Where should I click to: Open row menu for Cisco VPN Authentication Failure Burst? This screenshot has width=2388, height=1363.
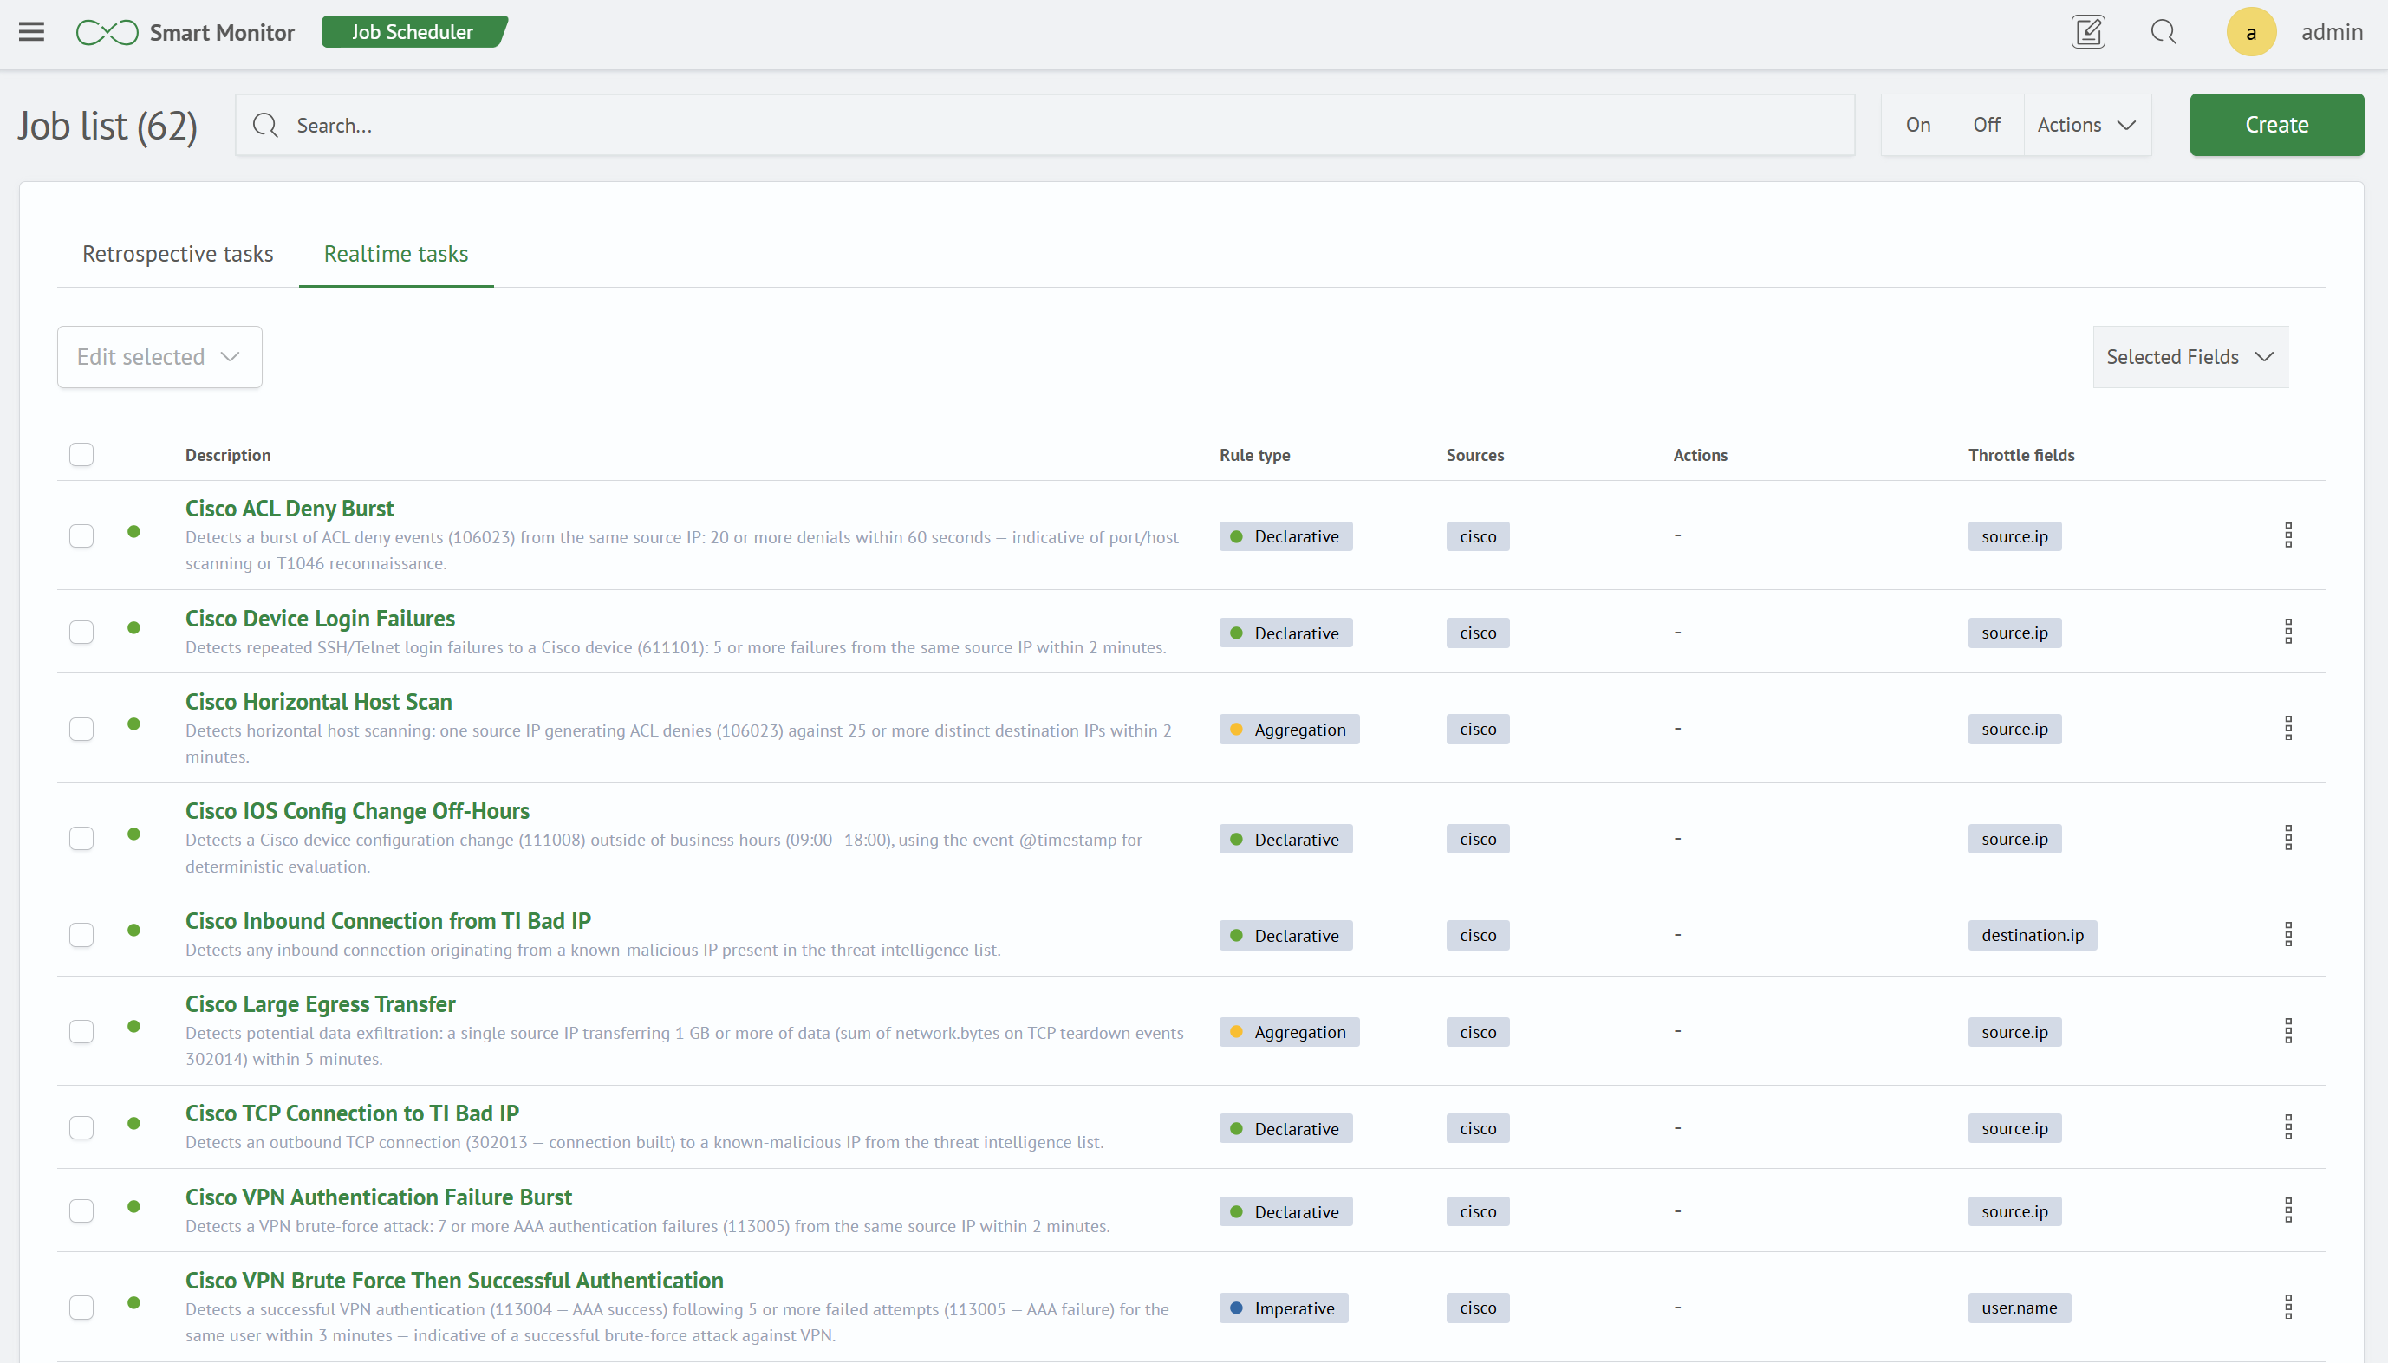click(2287, 1210)
